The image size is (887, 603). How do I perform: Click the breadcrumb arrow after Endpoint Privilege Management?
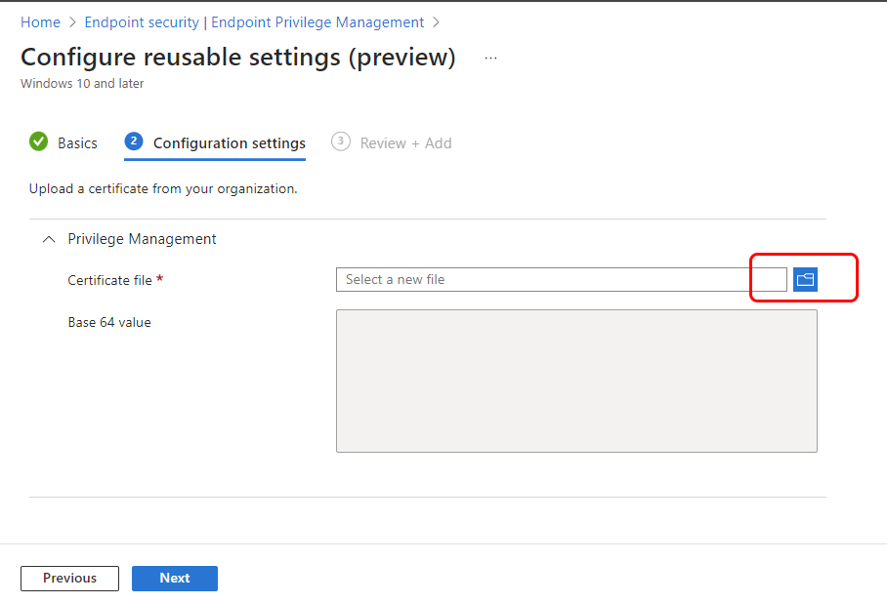tap(436, 22)
